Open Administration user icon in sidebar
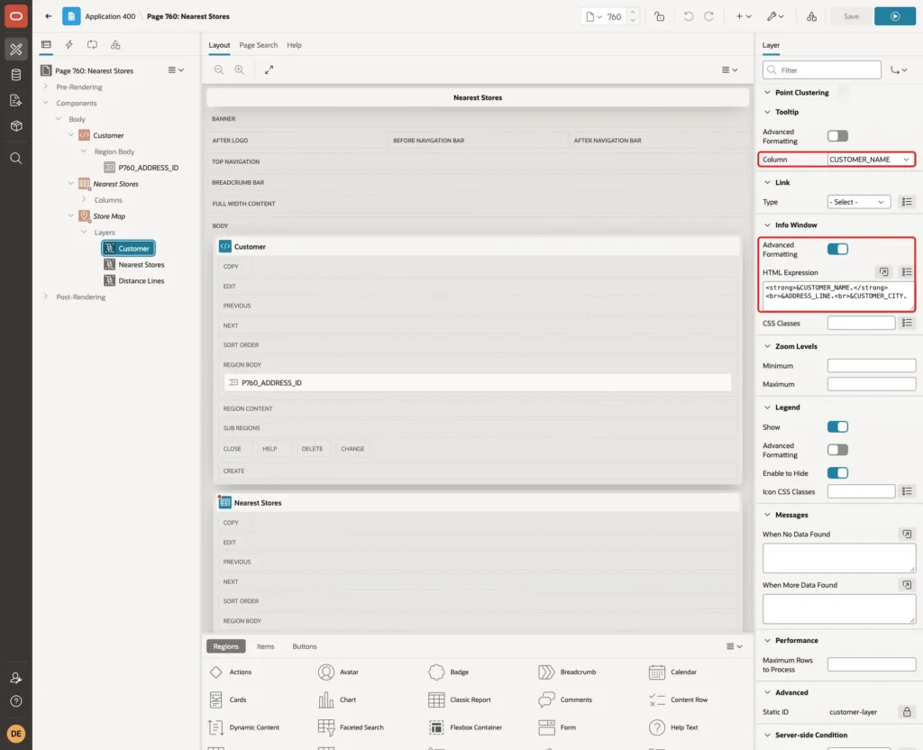 coord(16,678)
